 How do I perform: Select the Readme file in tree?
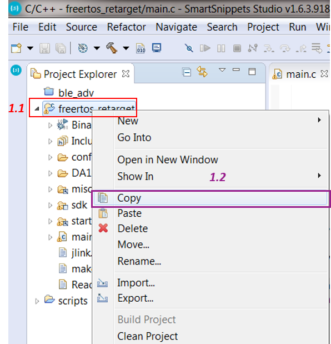point(75,285)
